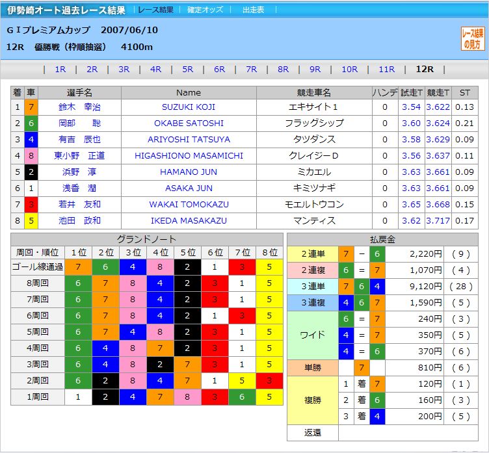
Task: Click race time 3.624 link
Action: (x=438, y=123)
